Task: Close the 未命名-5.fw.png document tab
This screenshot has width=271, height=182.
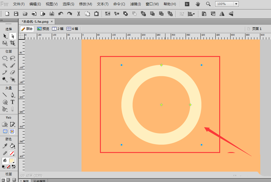Action: [x=51, y=22]
